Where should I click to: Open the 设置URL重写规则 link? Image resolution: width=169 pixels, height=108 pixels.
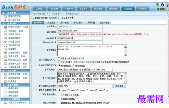pyautogui.click(x=81, y=62)
